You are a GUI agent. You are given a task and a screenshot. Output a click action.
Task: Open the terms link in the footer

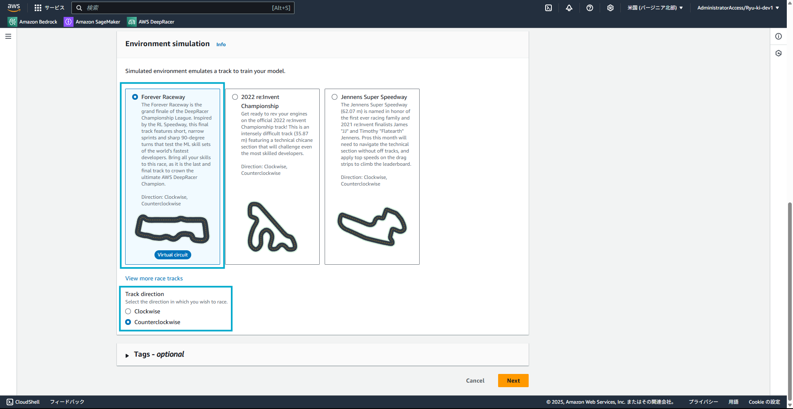pos(733,402)
